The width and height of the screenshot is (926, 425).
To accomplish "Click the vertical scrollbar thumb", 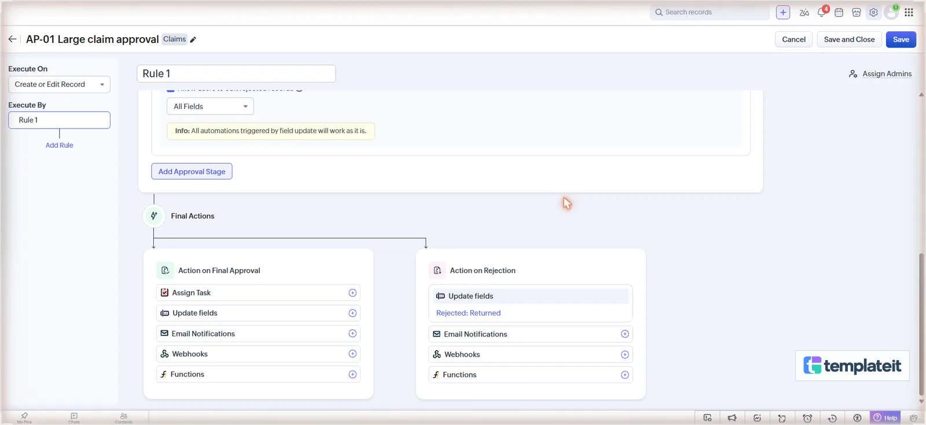I will (x=921, y=324).
